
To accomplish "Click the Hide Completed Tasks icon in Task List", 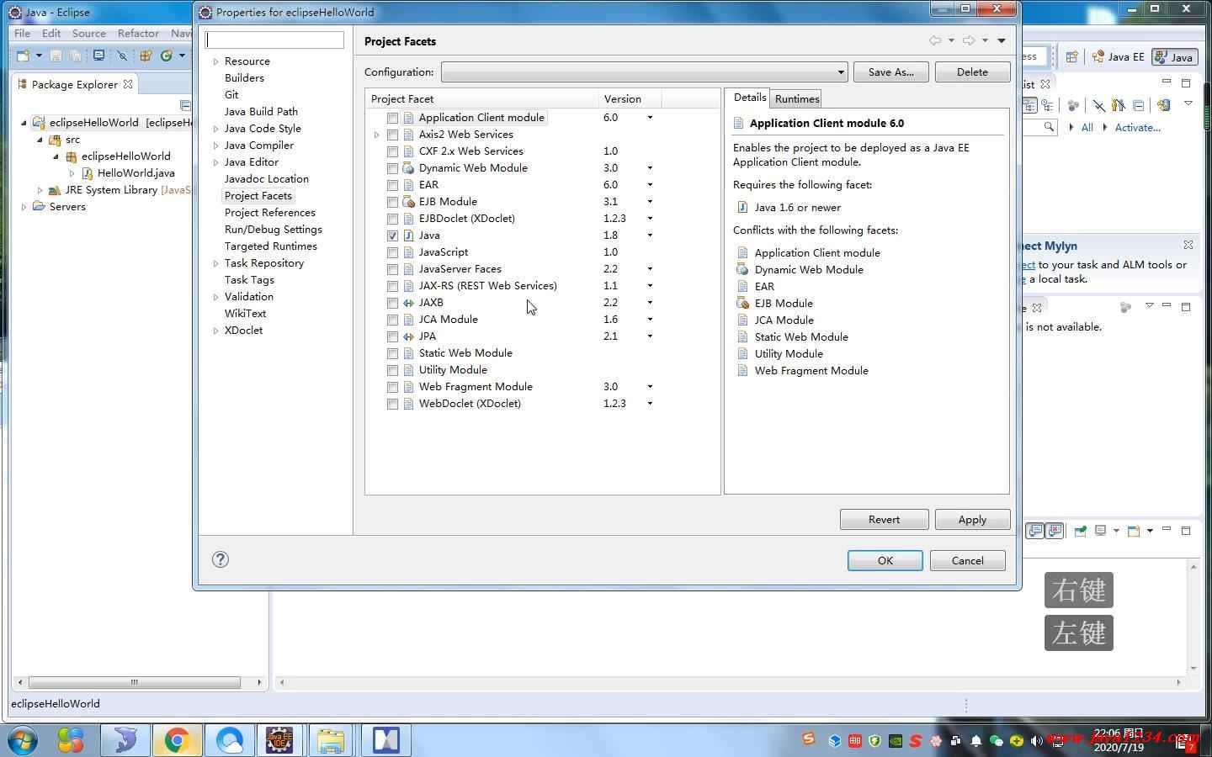I will pos(1099,105).
